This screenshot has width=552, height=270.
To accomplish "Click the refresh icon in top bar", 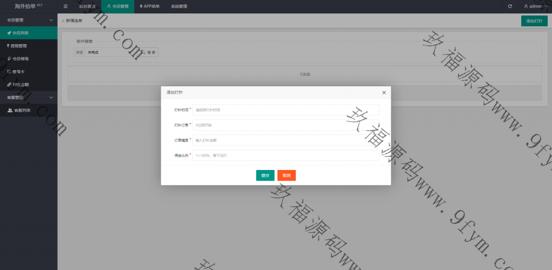I will click(510, 6).
